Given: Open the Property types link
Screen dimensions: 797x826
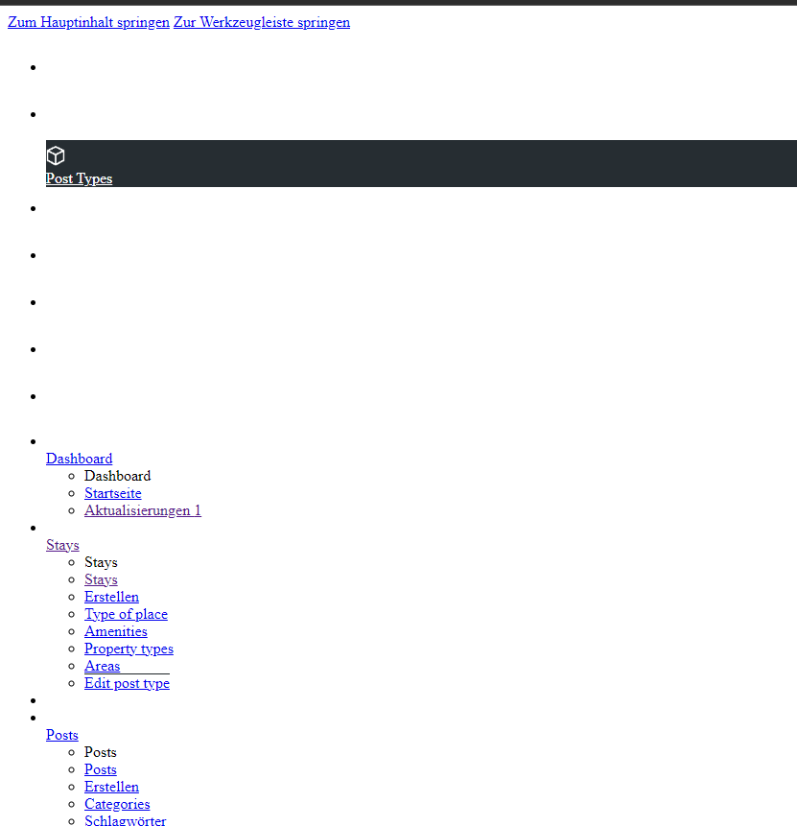Looking at the screenshot, I should 129,648.
